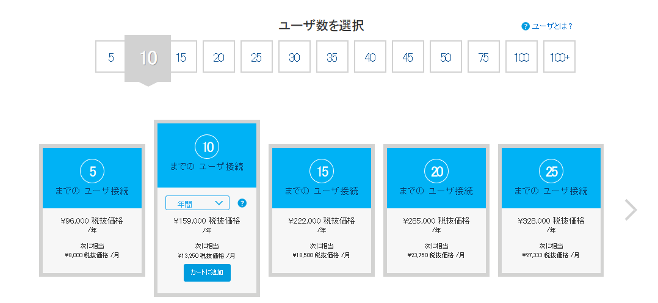Image resolution: width=658 pixels, height=303 pixels.
Task: Select 5 users option
Action: (111, 57)
